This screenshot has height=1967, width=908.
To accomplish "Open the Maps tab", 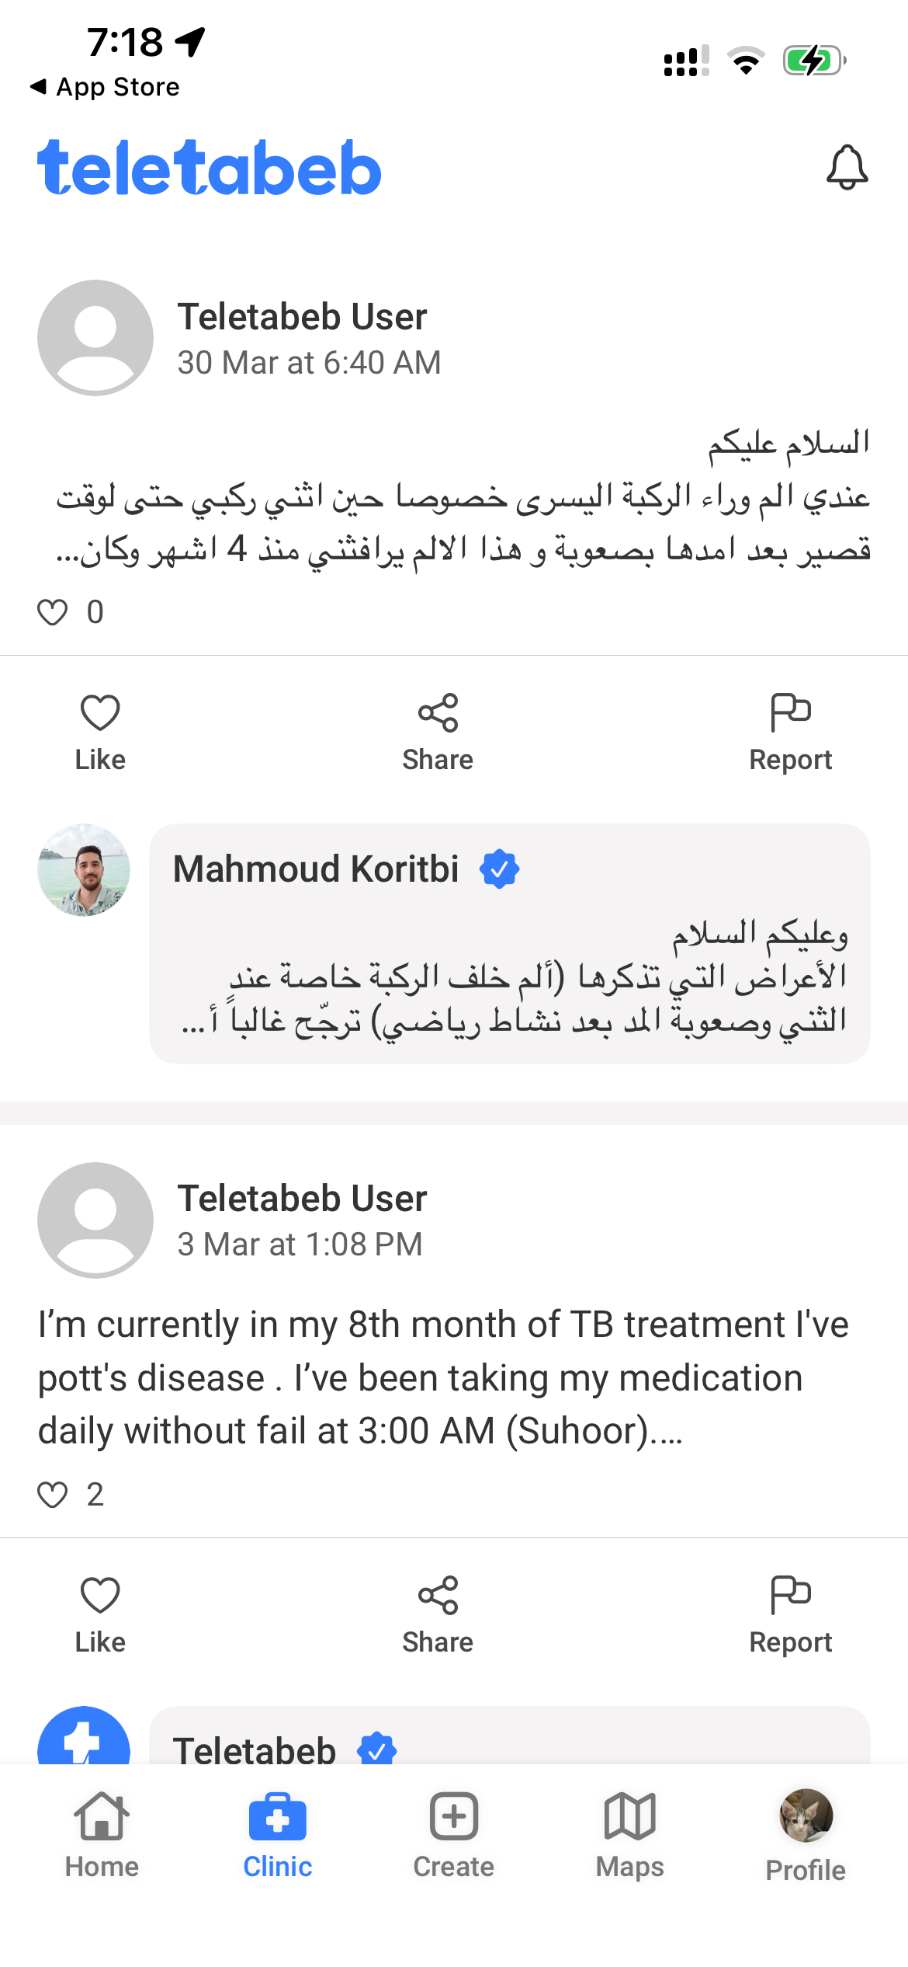I will coord(629,1833).
